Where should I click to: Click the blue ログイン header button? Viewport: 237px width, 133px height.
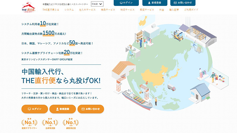pyautogui.click(x=126, y=3)
